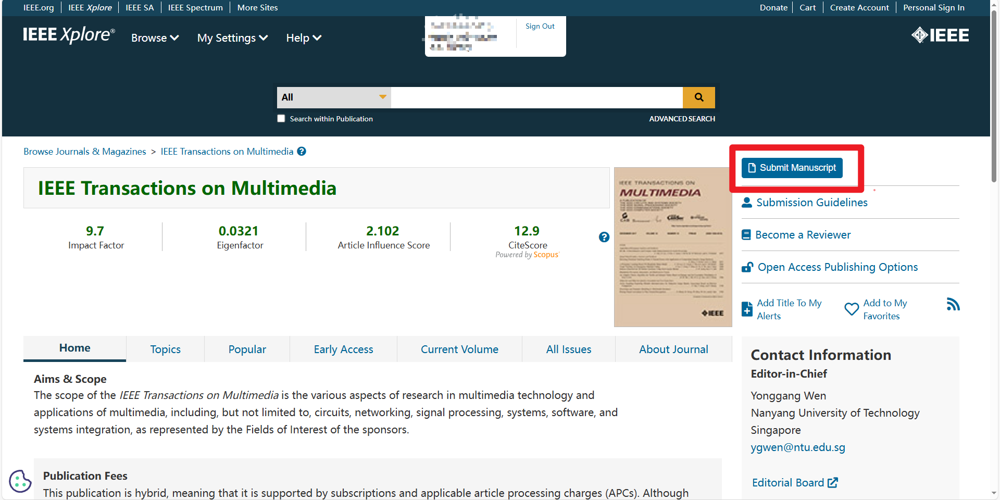Click the CiteScore help question icon
Image resolution: width=1000 pixels, height=500 pixels.
pyautogui.click(x=604, y=237)
